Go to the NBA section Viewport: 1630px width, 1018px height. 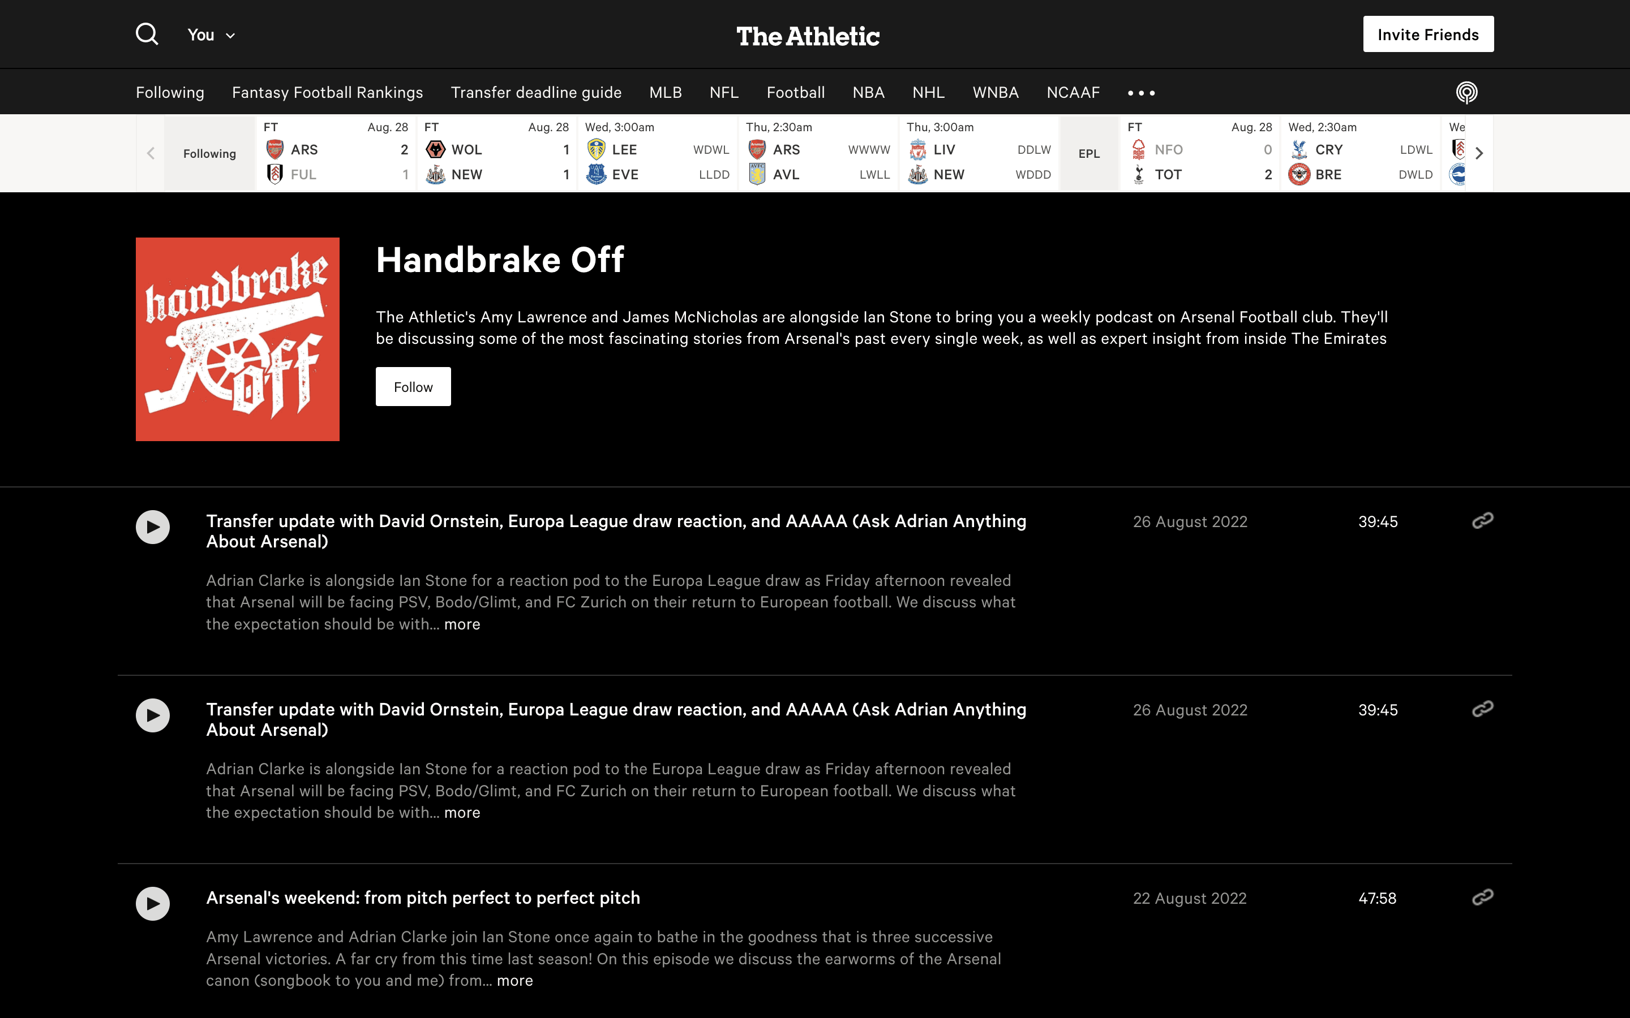tap(868, 92)
